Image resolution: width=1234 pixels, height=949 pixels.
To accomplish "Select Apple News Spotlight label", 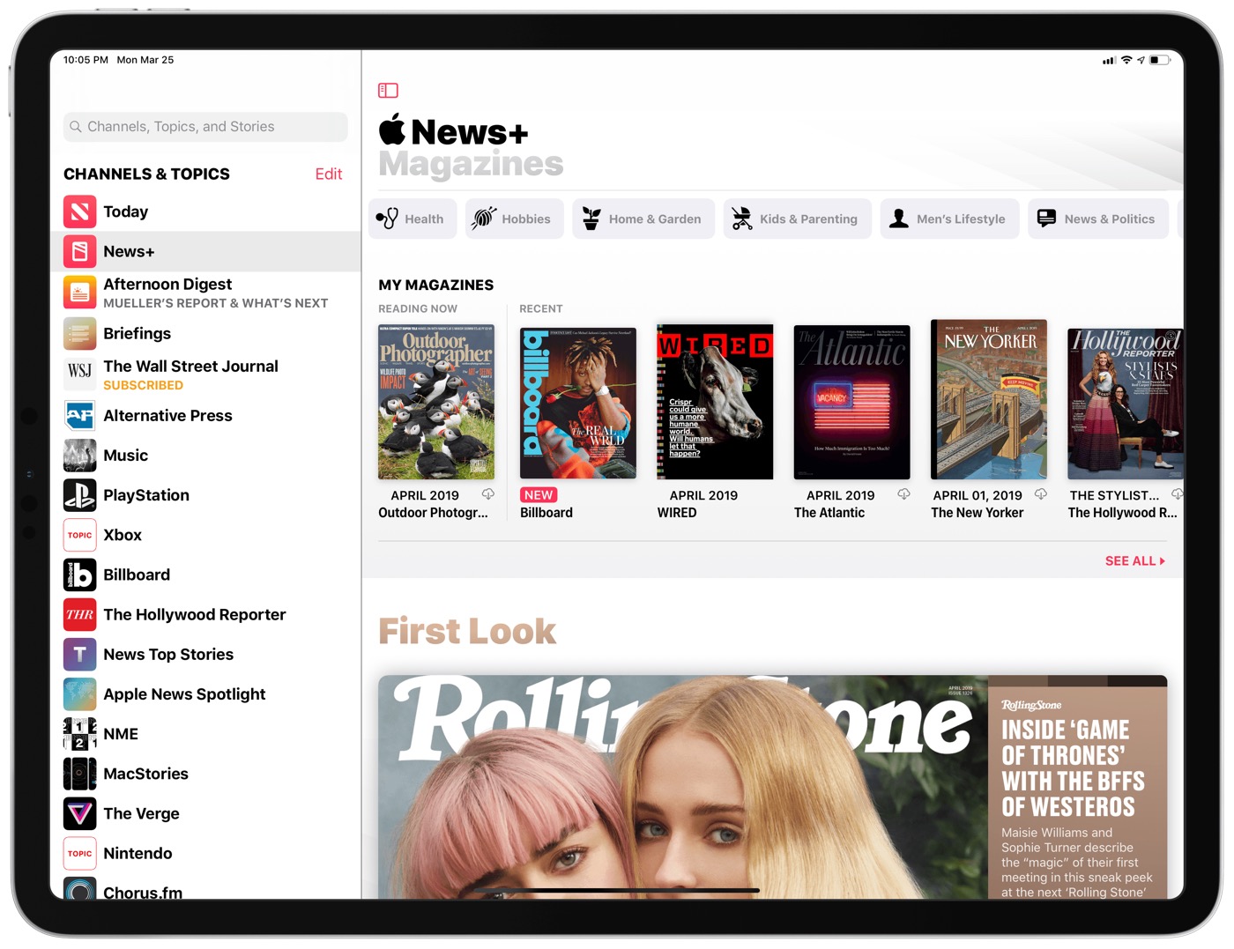I will 184,694.
